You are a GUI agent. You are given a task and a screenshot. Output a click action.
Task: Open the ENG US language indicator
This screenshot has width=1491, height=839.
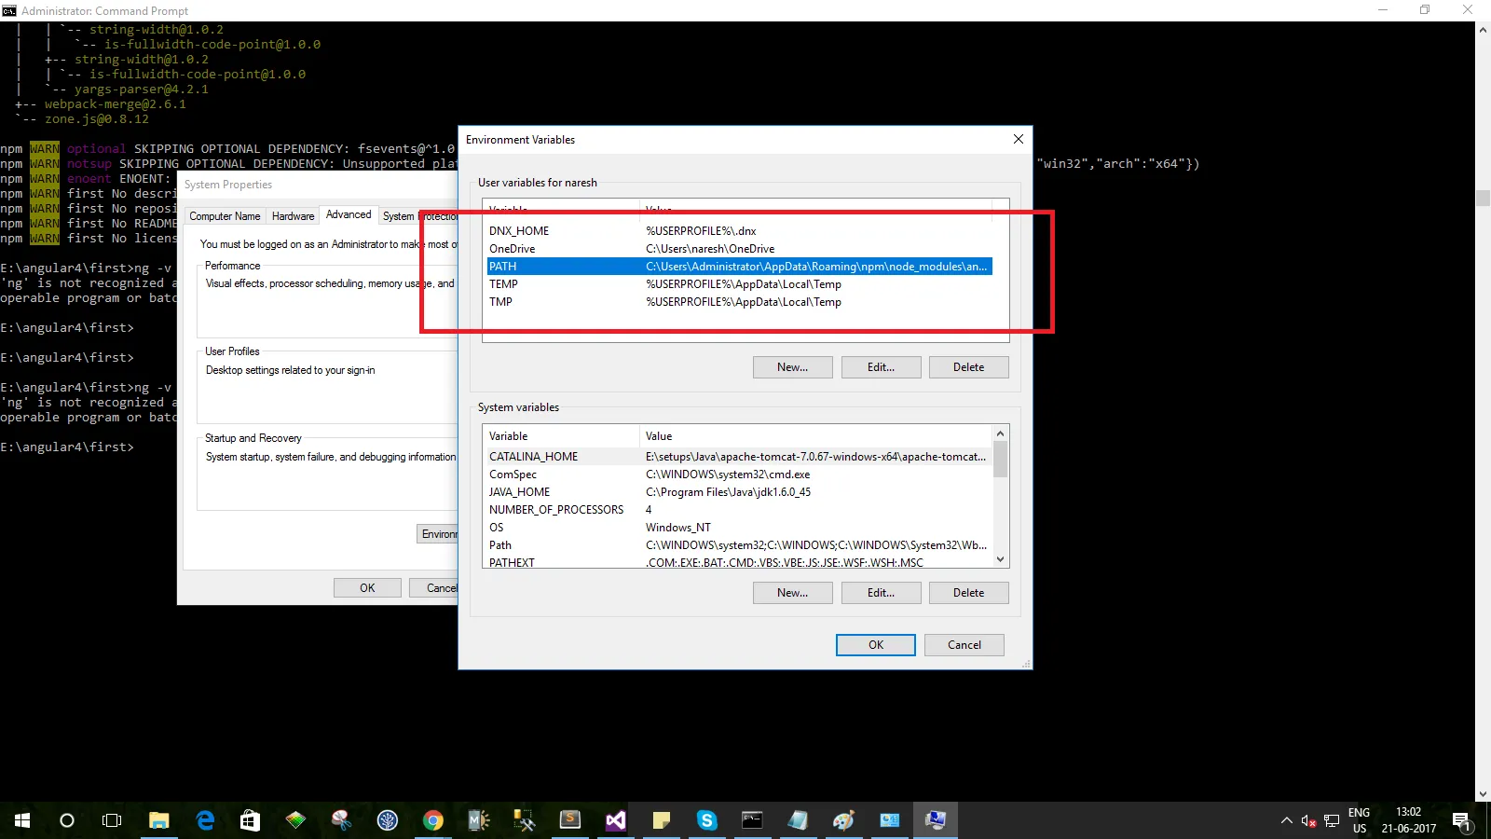coord(1359,820)
